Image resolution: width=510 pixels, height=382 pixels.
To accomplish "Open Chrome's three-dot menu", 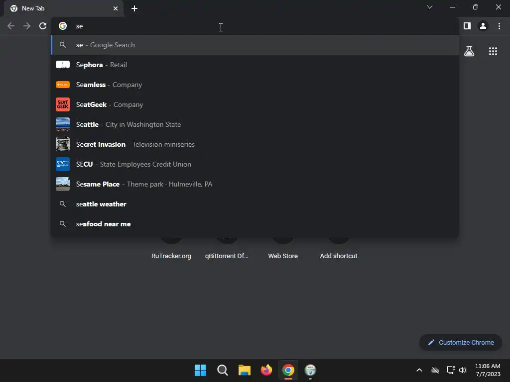I will point(499,26).
